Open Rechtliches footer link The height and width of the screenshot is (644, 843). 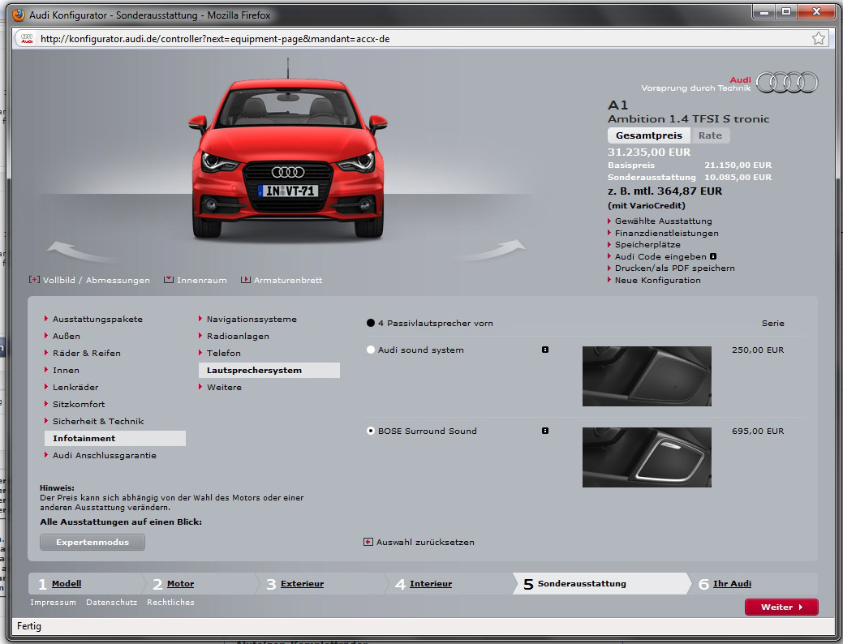coord(170,602)
